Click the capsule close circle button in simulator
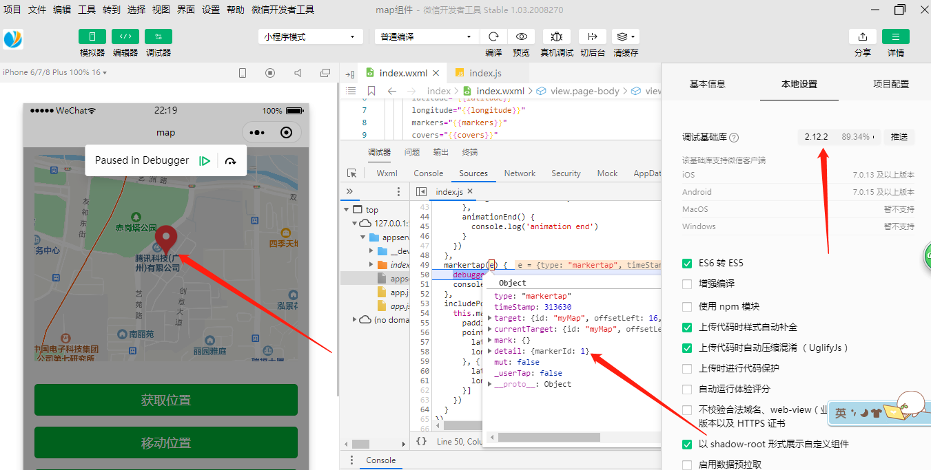931x470 pixels. pos(287,133)
